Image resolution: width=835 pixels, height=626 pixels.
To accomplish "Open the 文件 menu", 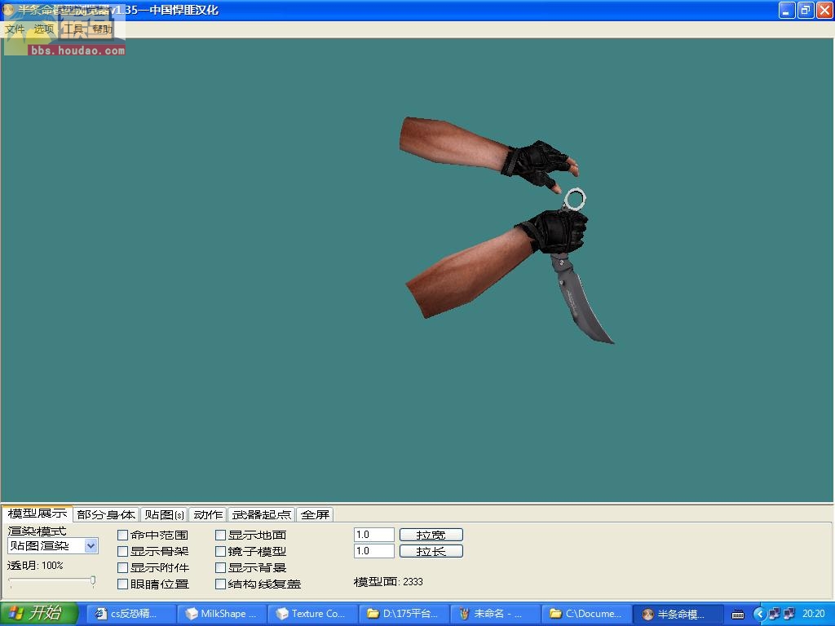I will point(15,29).
